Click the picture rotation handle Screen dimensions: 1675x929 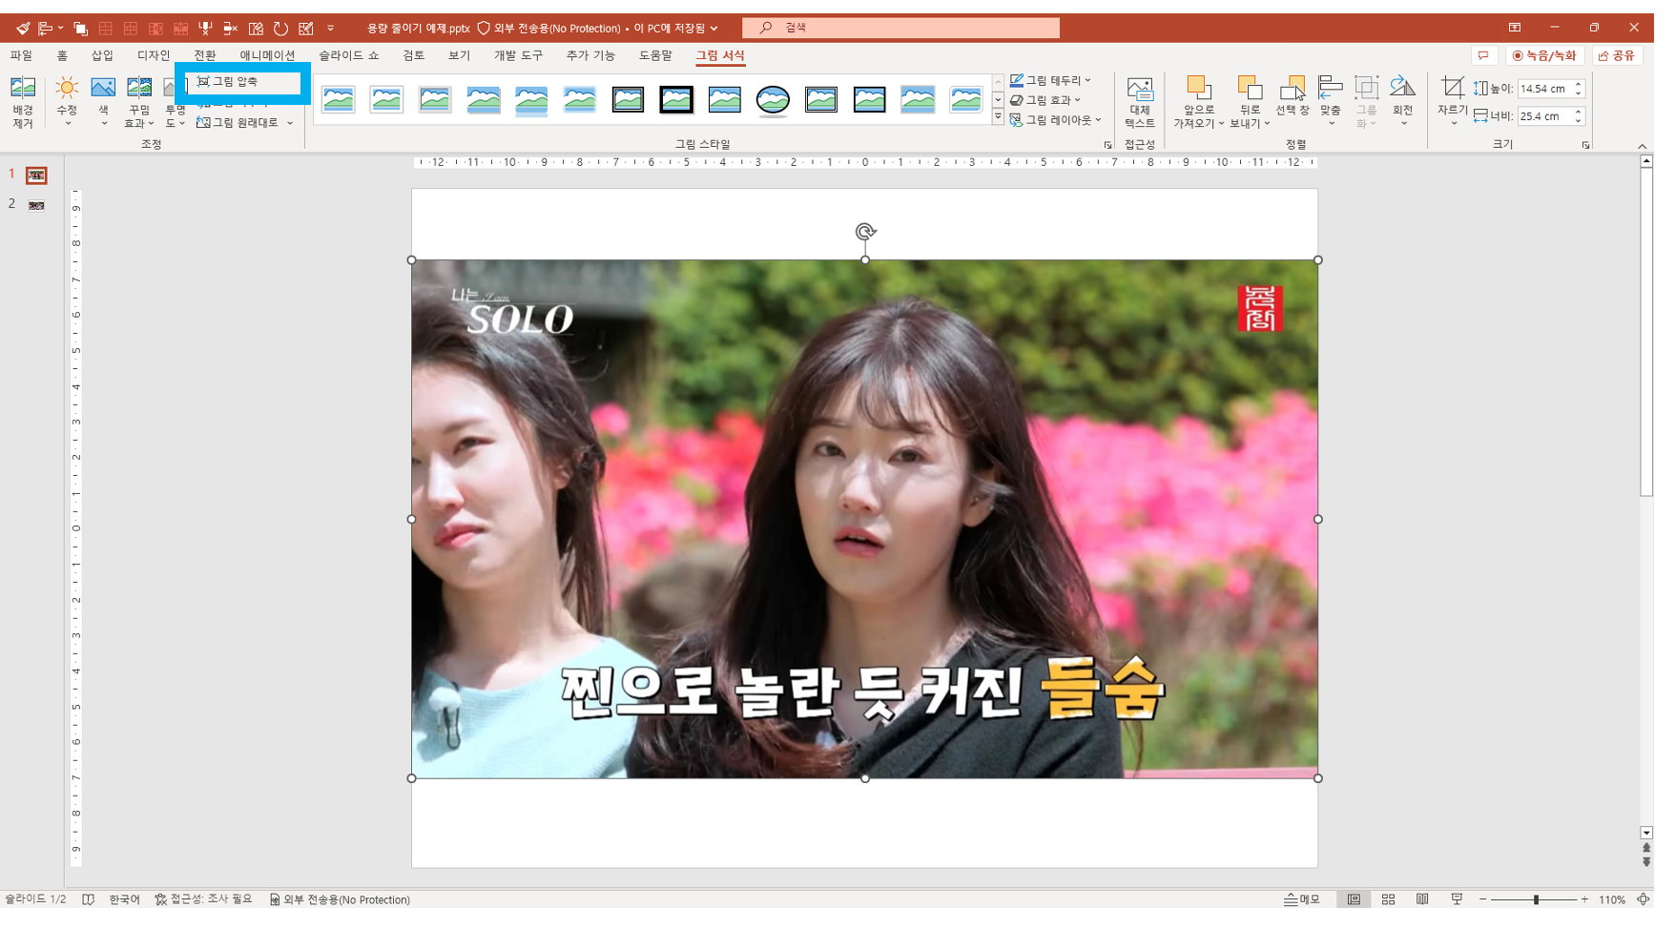(x=865, y=232)
